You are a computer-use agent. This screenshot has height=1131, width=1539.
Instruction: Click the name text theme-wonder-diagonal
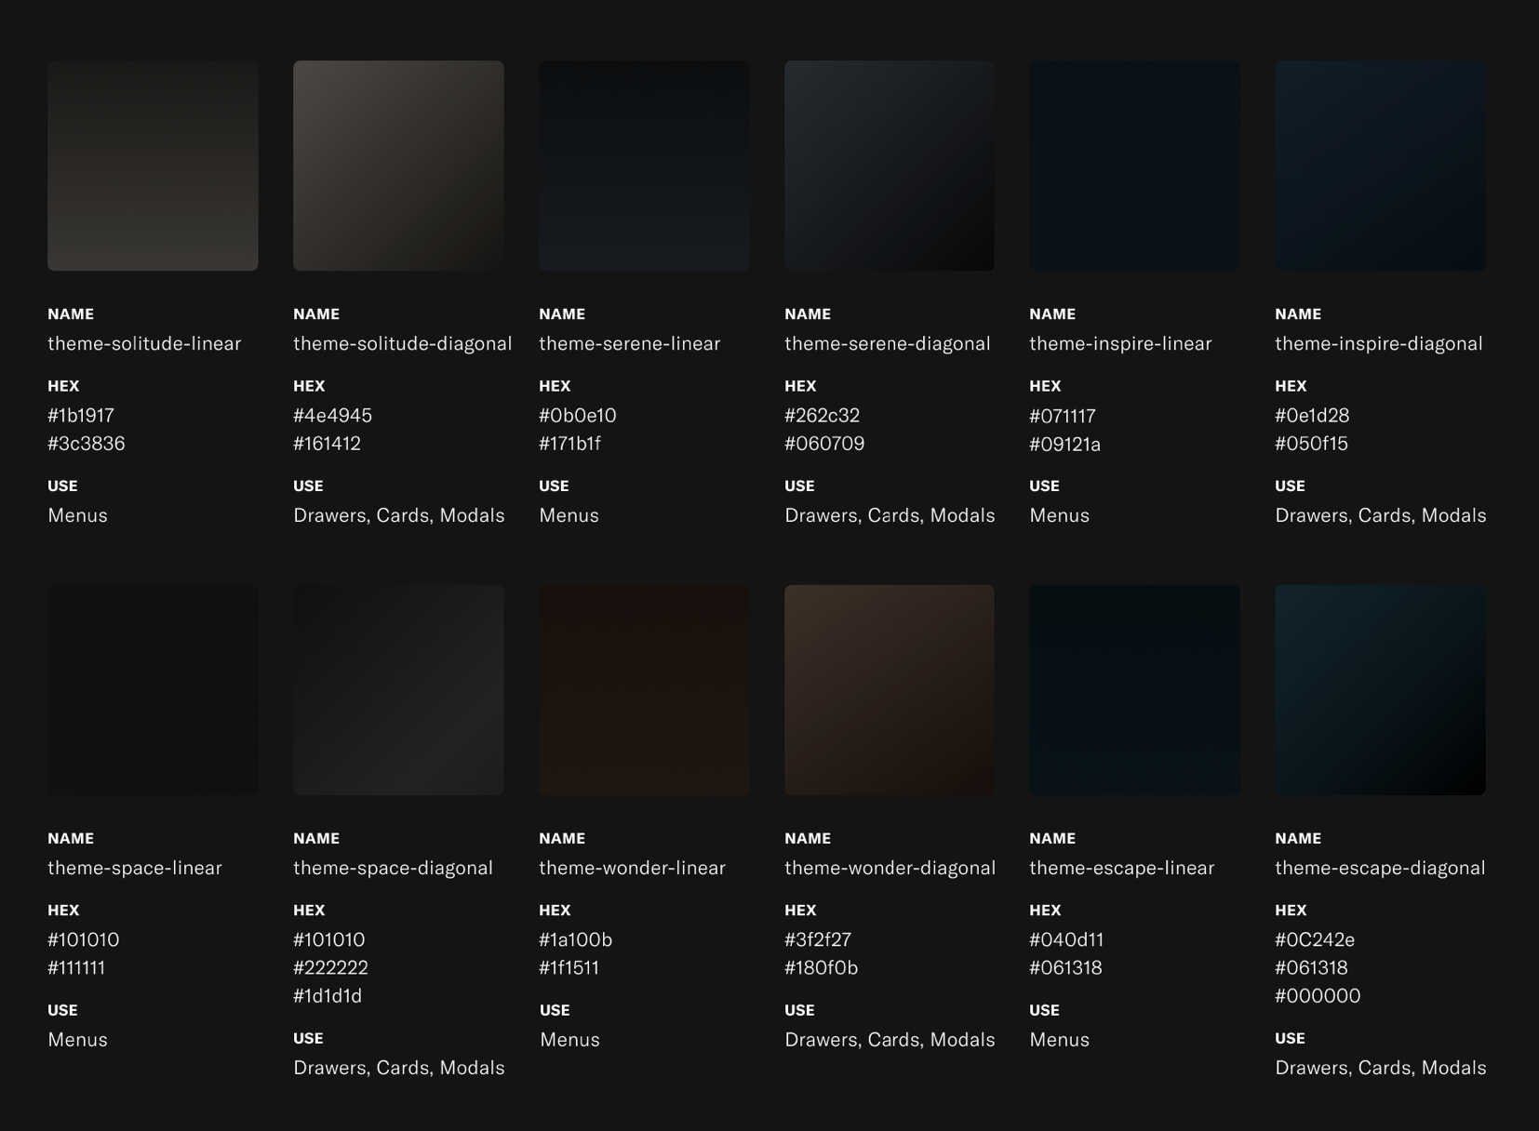[890, 868]
